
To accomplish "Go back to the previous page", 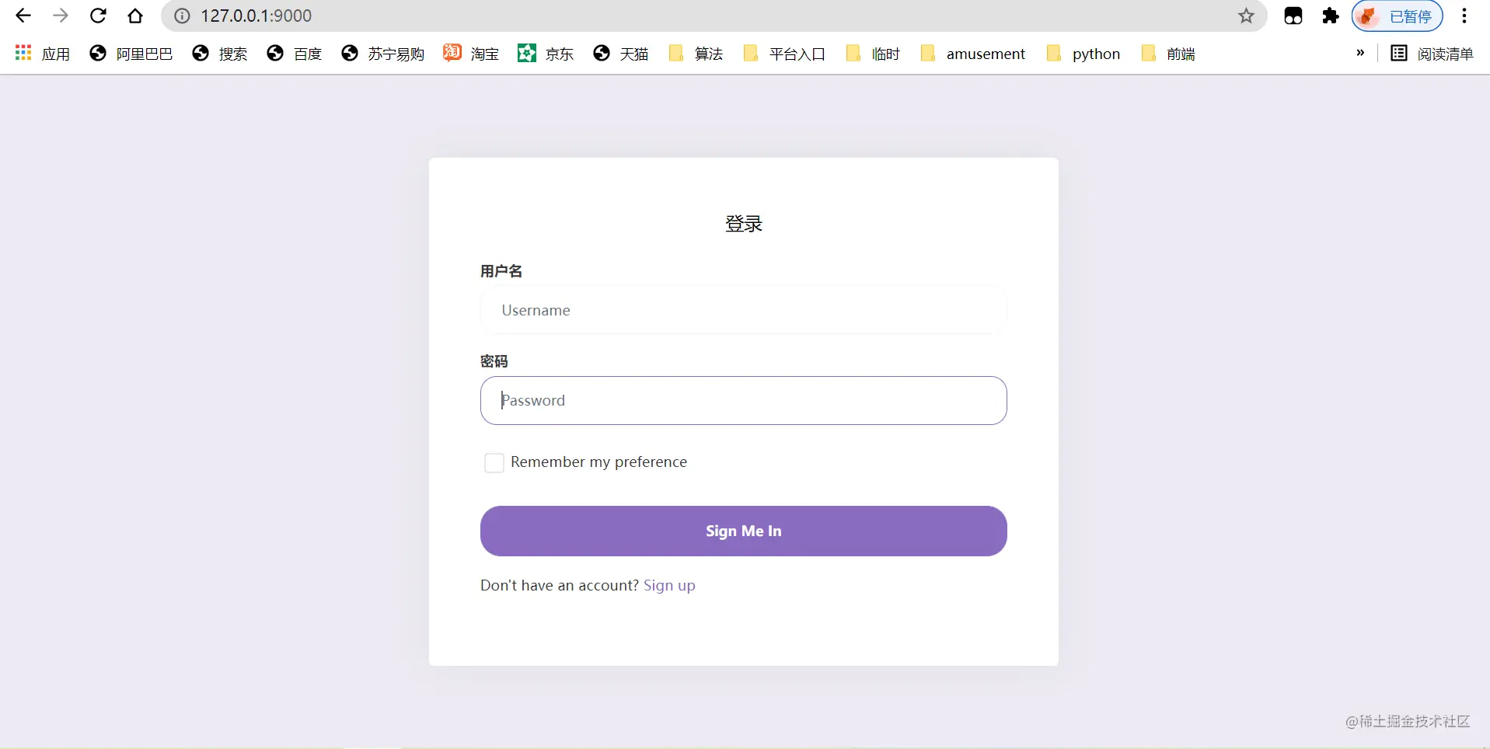I will pos(23,16).
